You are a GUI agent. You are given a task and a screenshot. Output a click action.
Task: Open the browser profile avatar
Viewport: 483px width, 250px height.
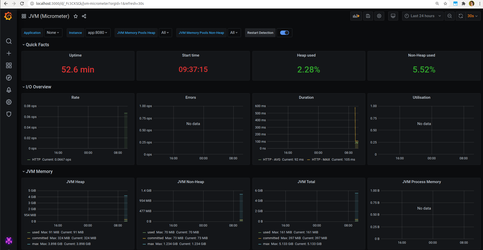click(x=472, y=4)
